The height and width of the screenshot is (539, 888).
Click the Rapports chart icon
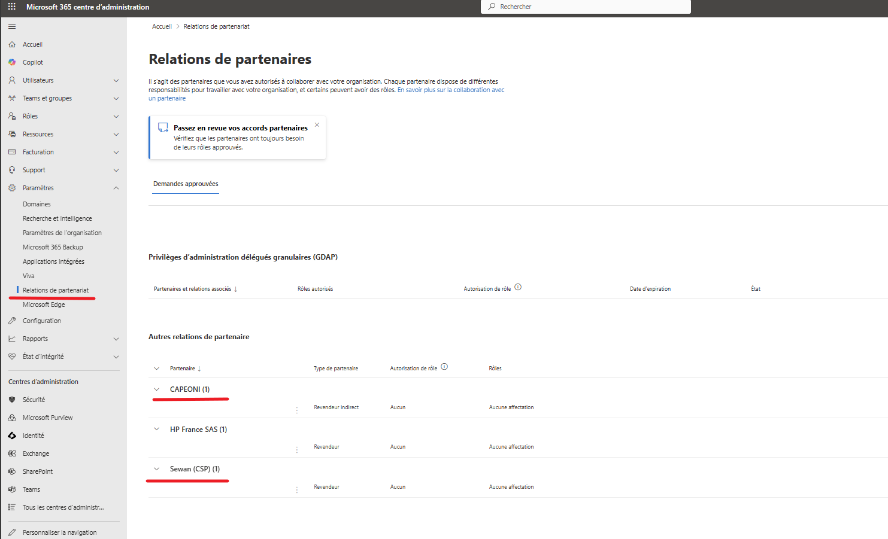[x=12, y=339]
